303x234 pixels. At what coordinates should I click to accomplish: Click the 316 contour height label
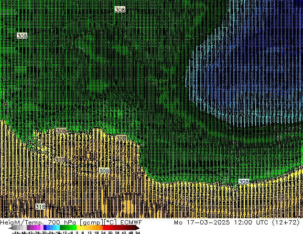pos(41,207)
